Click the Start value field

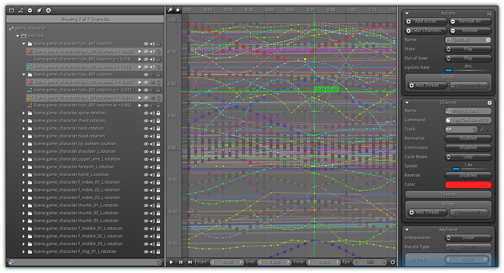click(x=227, y=262)
